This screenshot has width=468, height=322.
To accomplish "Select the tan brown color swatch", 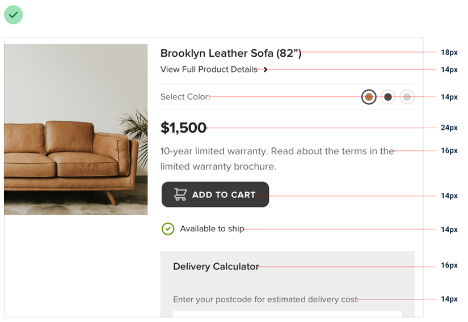I will tap(369, 97).
